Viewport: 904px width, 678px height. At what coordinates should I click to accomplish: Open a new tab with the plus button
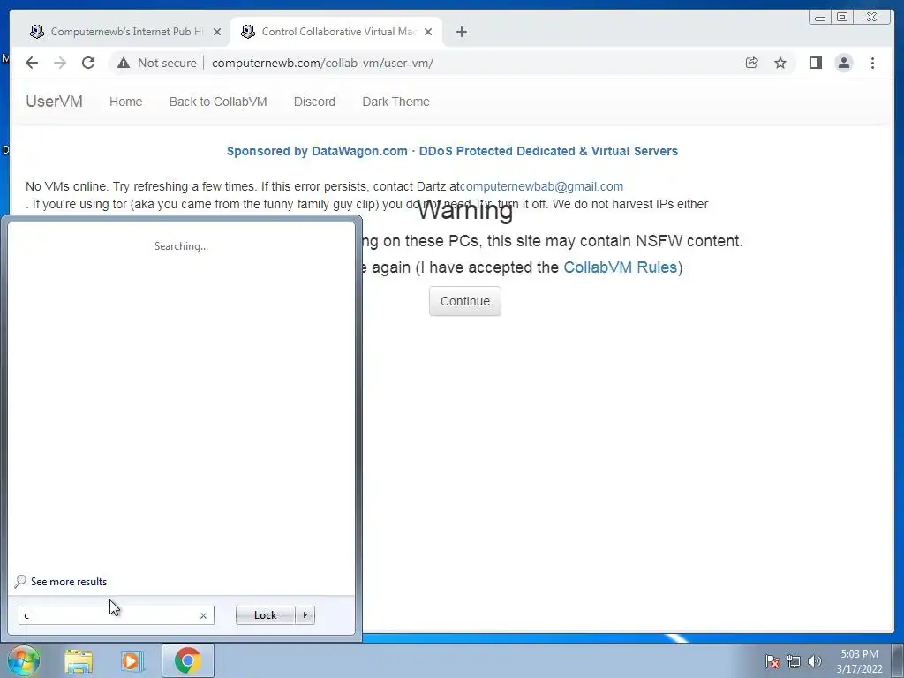(461, 32)
